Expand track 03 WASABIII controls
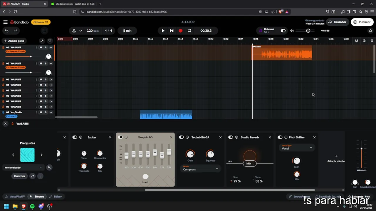The image size is (376, 211). (51, 79)
